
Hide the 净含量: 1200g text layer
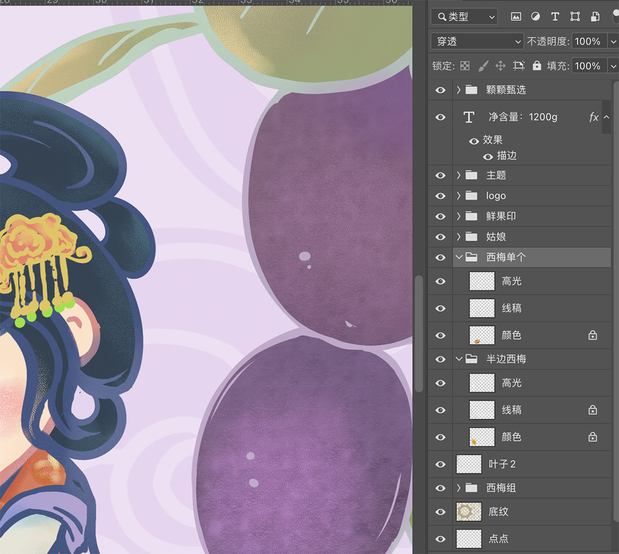click(x=441, y=118)
